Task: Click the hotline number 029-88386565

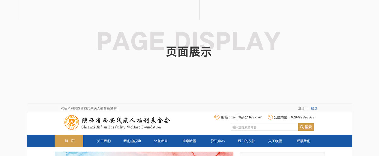Action: pos(302,117)
